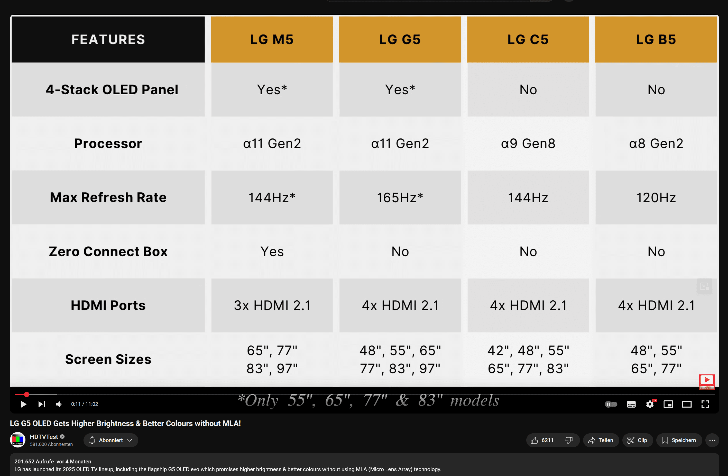Viewport: 728px width, 476px height.
Task: Open the miniplayer
Action: 668,404
